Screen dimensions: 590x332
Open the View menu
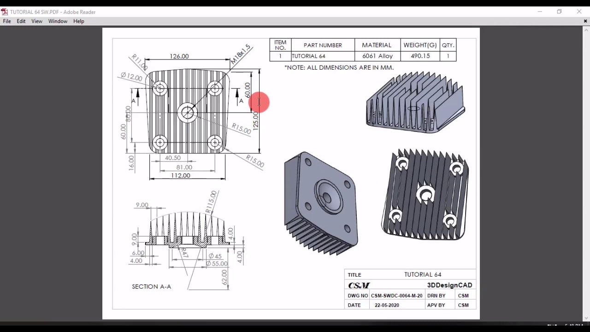pyautogui.click(x=37, y=21)
